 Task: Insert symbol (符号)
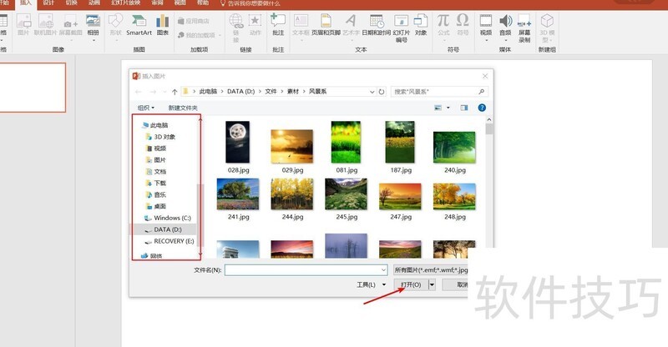463,25
